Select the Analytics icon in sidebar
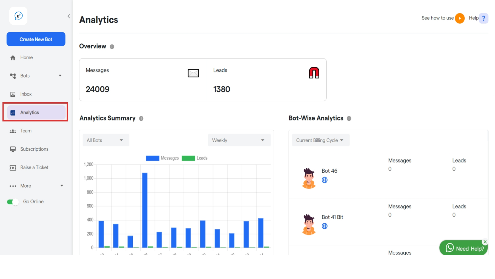The image size is (495, 279). coord(13,112)
